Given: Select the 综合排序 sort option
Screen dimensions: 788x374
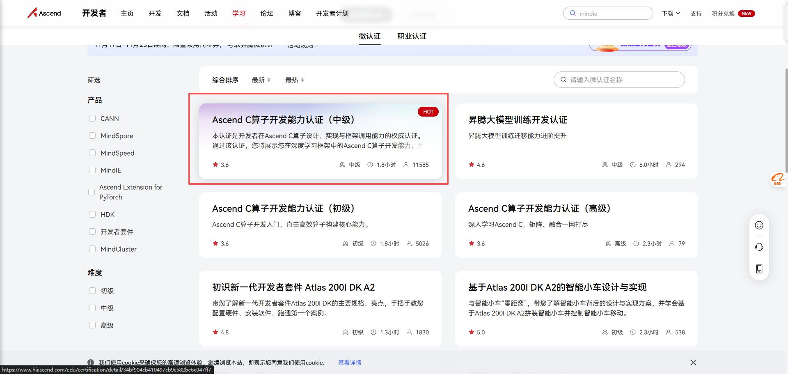Looking at the screenshot, I should [225, 80].
